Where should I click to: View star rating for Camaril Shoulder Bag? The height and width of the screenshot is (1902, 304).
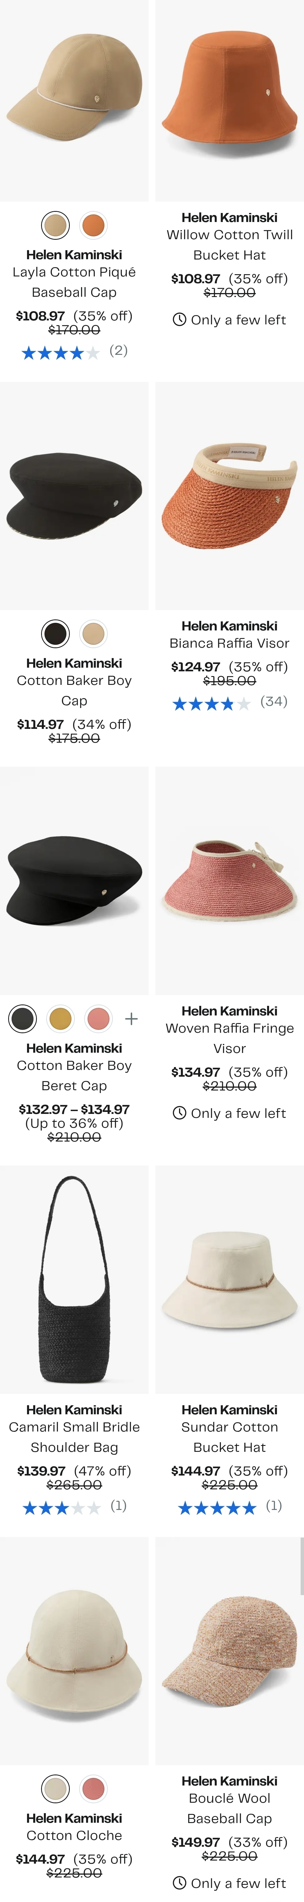62,1508
